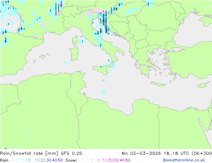212x163 pixels.
Task: Click the forecast date 'Mo 02-03-2026' text
Action: click(141, 153)
